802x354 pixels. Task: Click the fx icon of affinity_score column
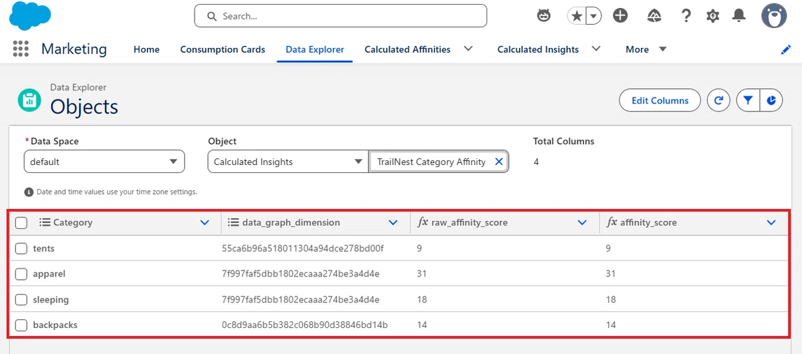click(611, 222)
